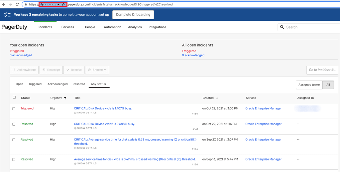Open Oracle Enterprise Manager service for incident #165
Viewport: 340px width, 172px height.
(x=264, y=108)
